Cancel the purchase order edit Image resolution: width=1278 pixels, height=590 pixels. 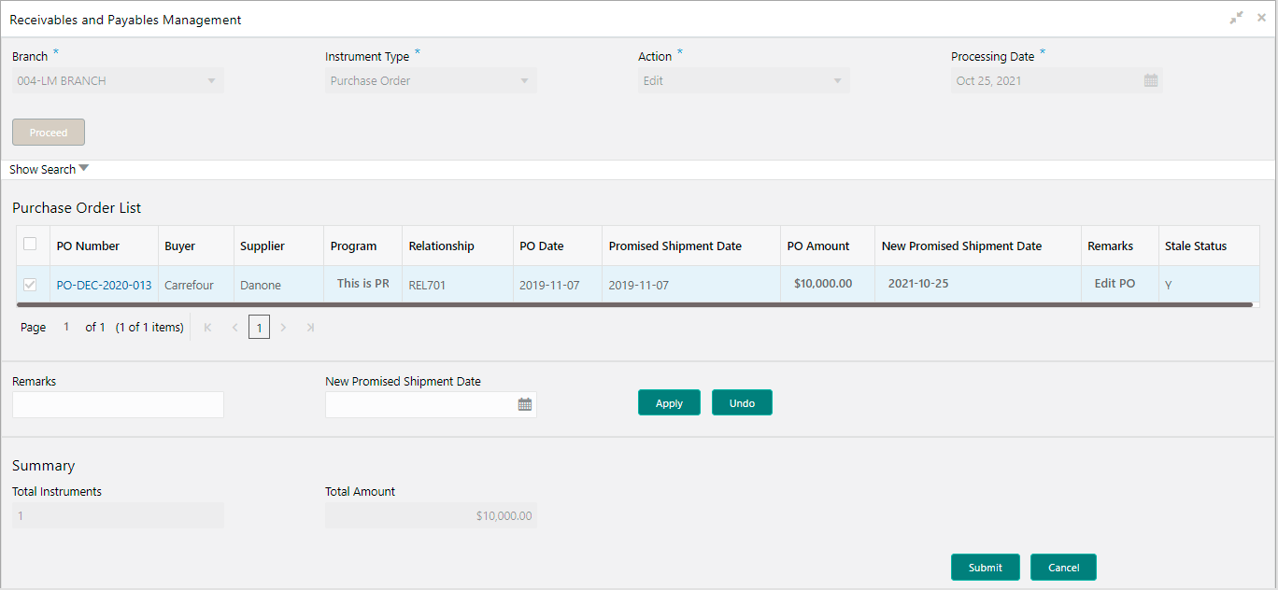(x=1063, y=568)
